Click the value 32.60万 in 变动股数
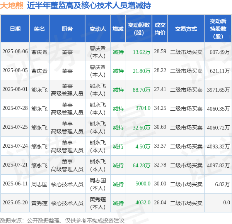232x224 pixels. click(142, 128)
